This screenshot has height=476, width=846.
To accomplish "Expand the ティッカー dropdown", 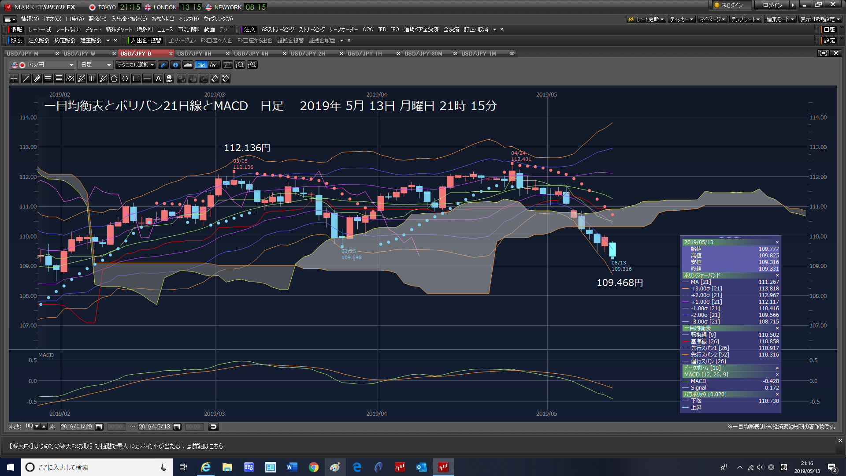I will (x=682, y=19).
